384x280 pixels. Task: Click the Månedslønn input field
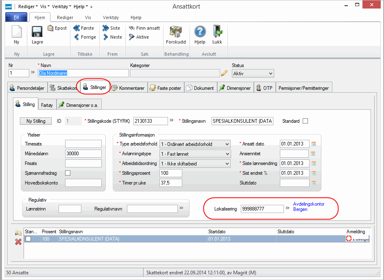(83, 154)
